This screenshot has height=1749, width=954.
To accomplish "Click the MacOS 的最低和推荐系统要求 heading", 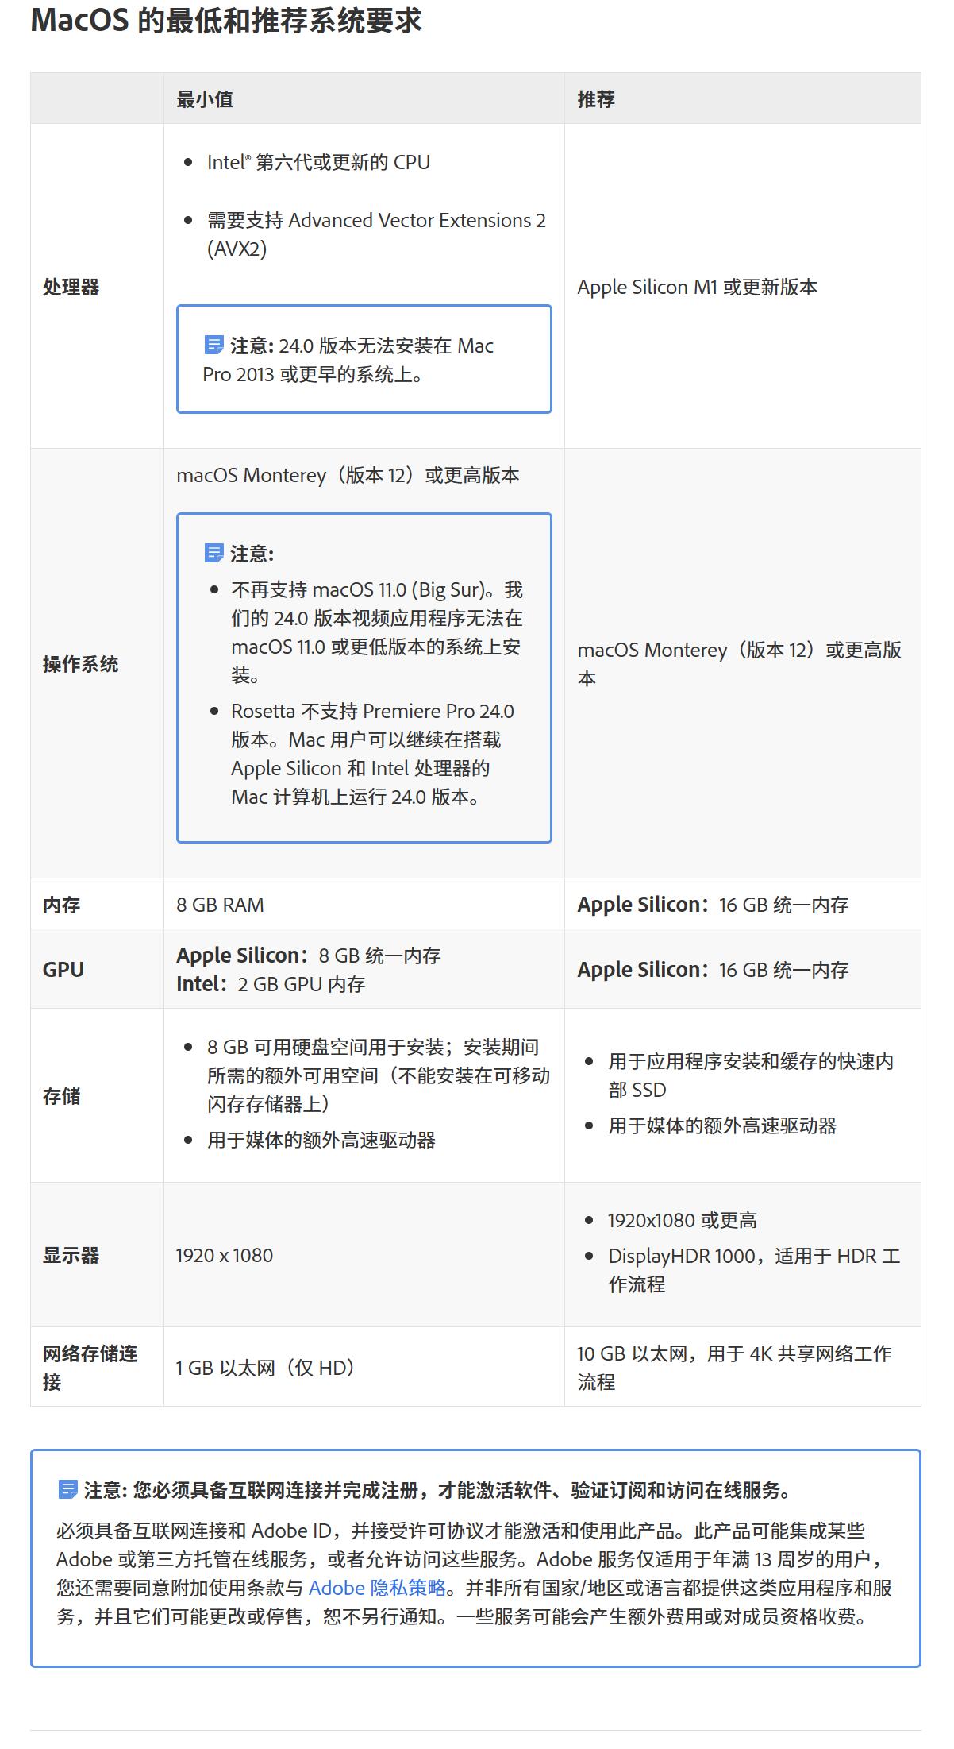I will pyautogui.click(x=226, y=21).
